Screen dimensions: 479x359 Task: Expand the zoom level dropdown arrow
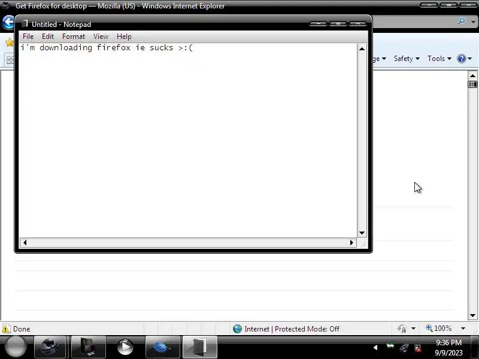463,328
